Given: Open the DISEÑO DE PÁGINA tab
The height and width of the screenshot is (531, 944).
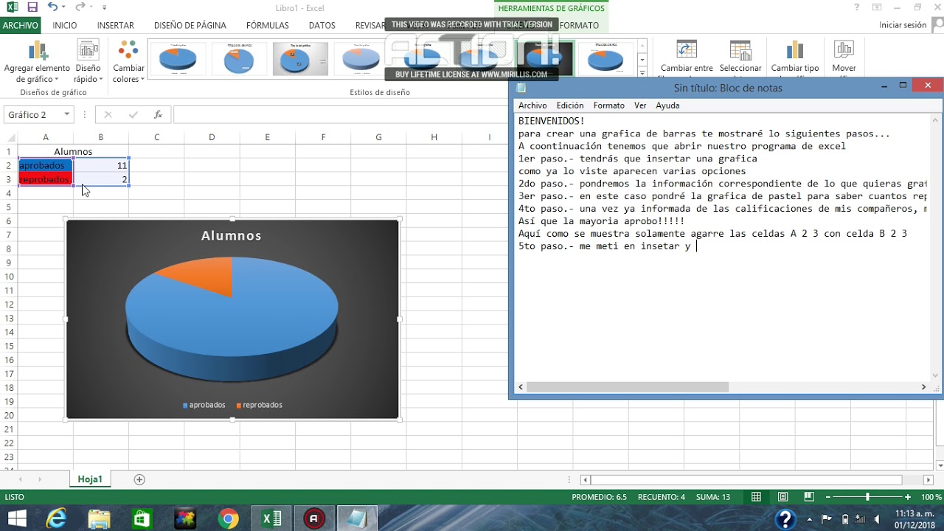Looking at the screenshot, I should tap(190, 25).
